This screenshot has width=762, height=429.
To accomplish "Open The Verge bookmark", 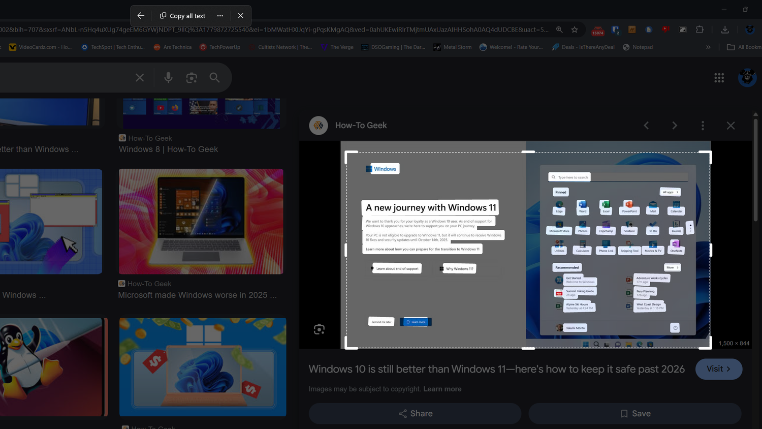I will point(336,47).
